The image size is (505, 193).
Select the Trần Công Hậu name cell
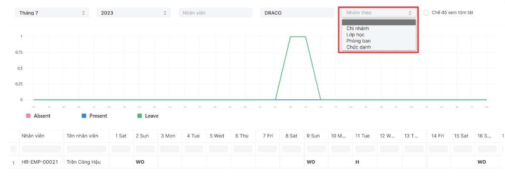pos(86,162)
